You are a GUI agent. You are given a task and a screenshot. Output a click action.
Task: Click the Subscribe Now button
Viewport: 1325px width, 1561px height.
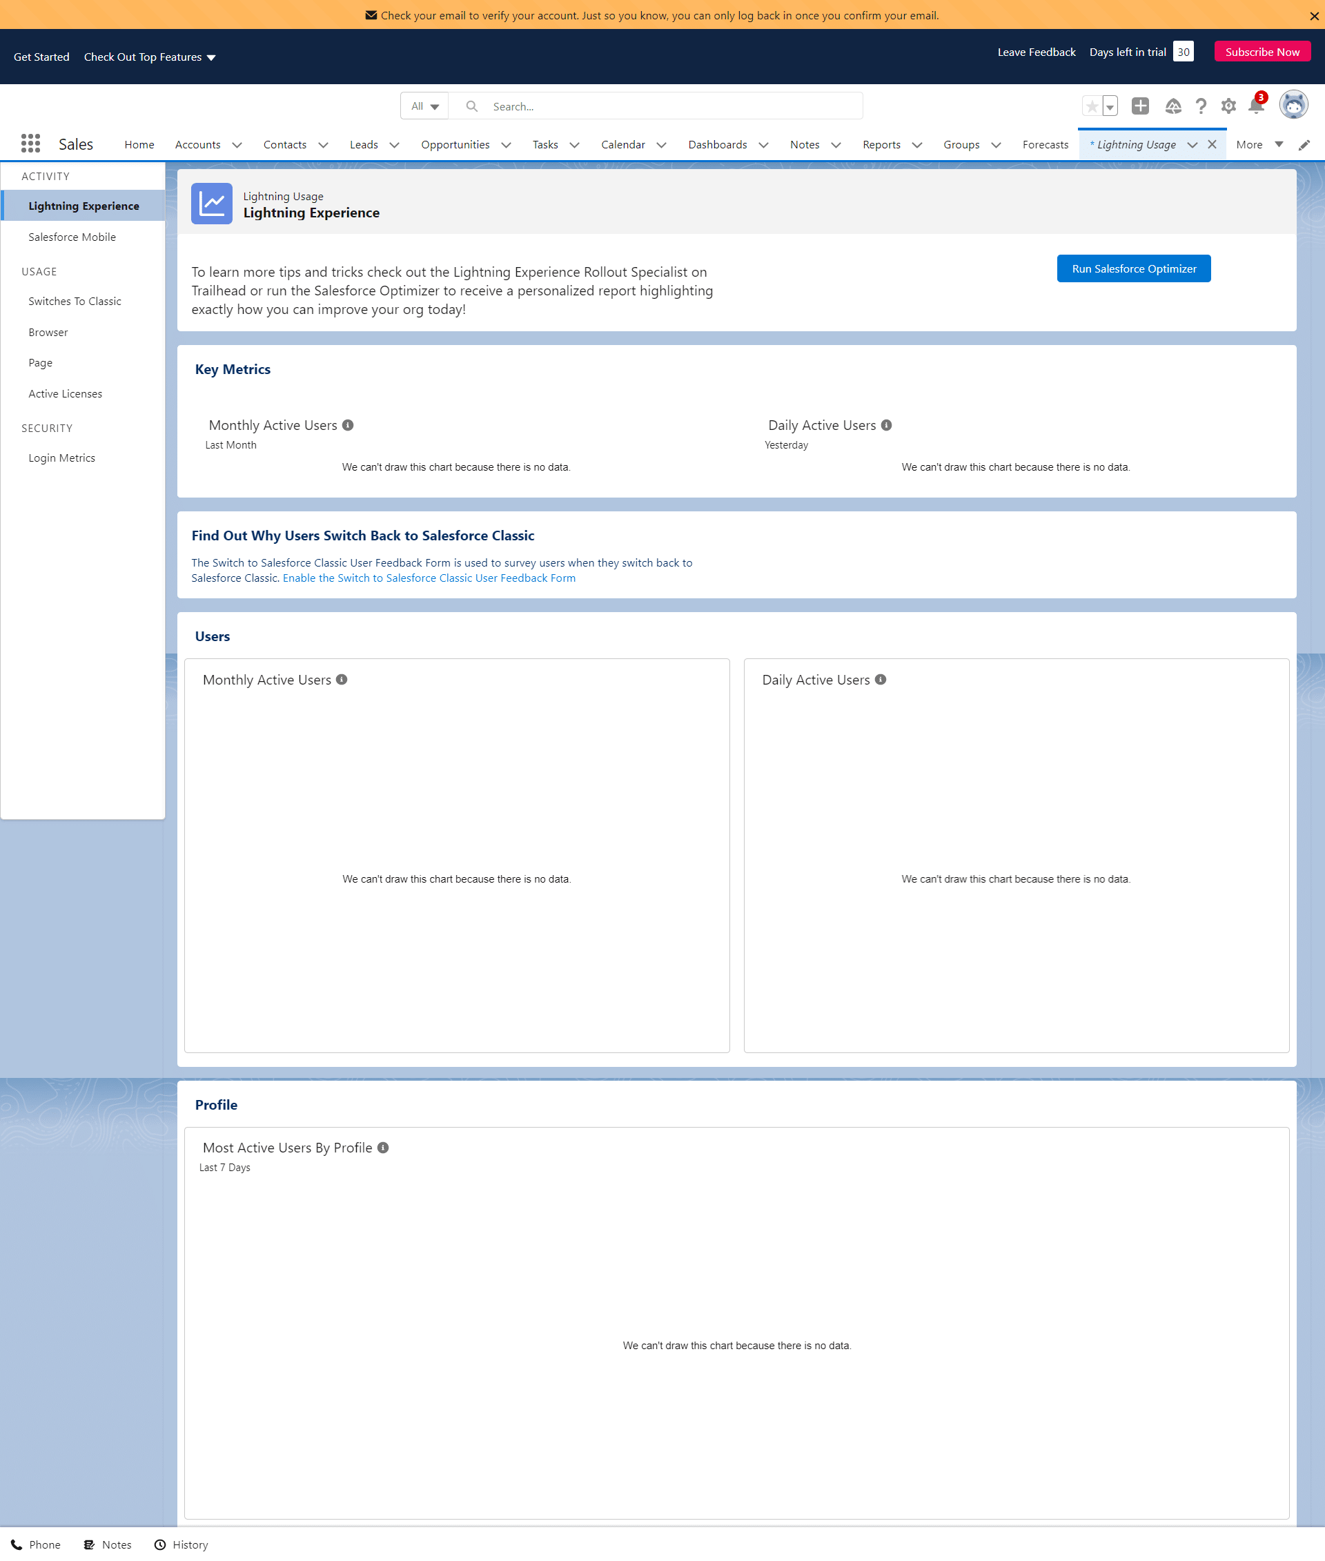(x=1262, y=52)
